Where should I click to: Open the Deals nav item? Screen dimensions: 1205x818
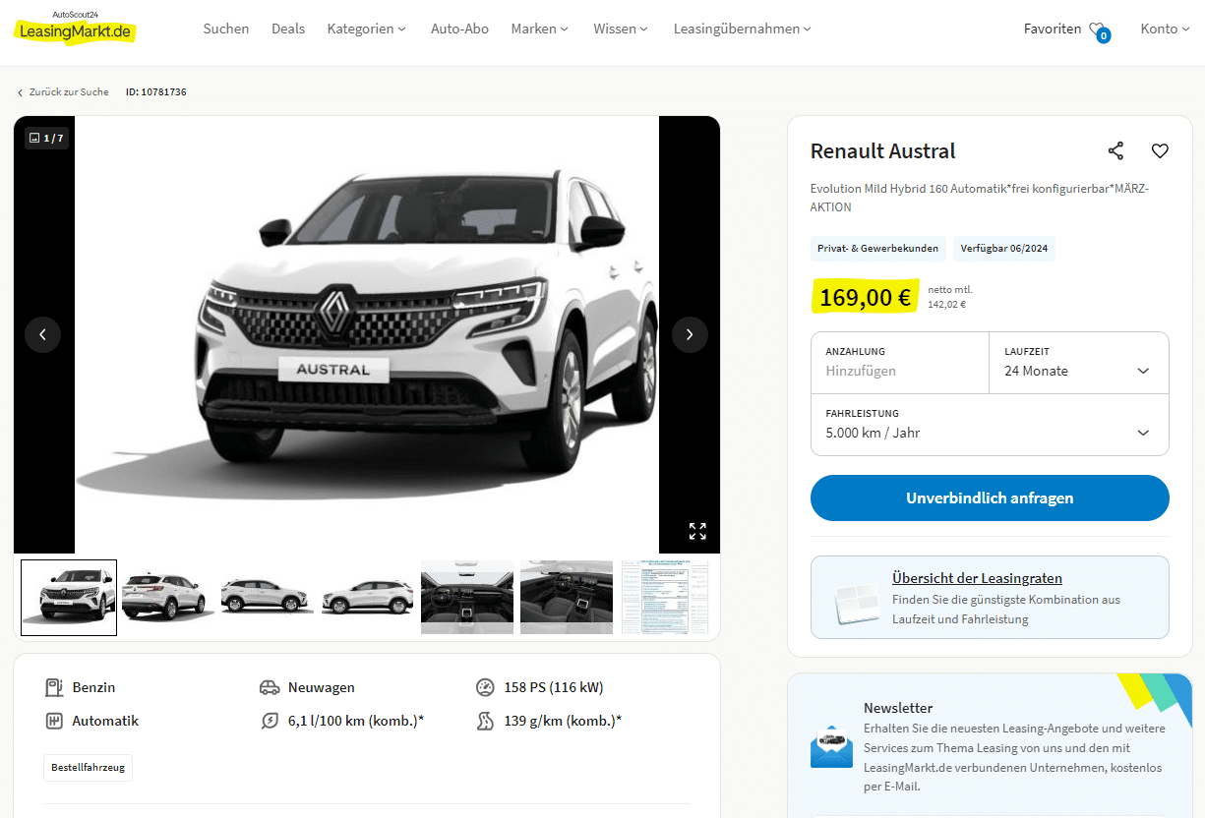[x=288, y=29]
